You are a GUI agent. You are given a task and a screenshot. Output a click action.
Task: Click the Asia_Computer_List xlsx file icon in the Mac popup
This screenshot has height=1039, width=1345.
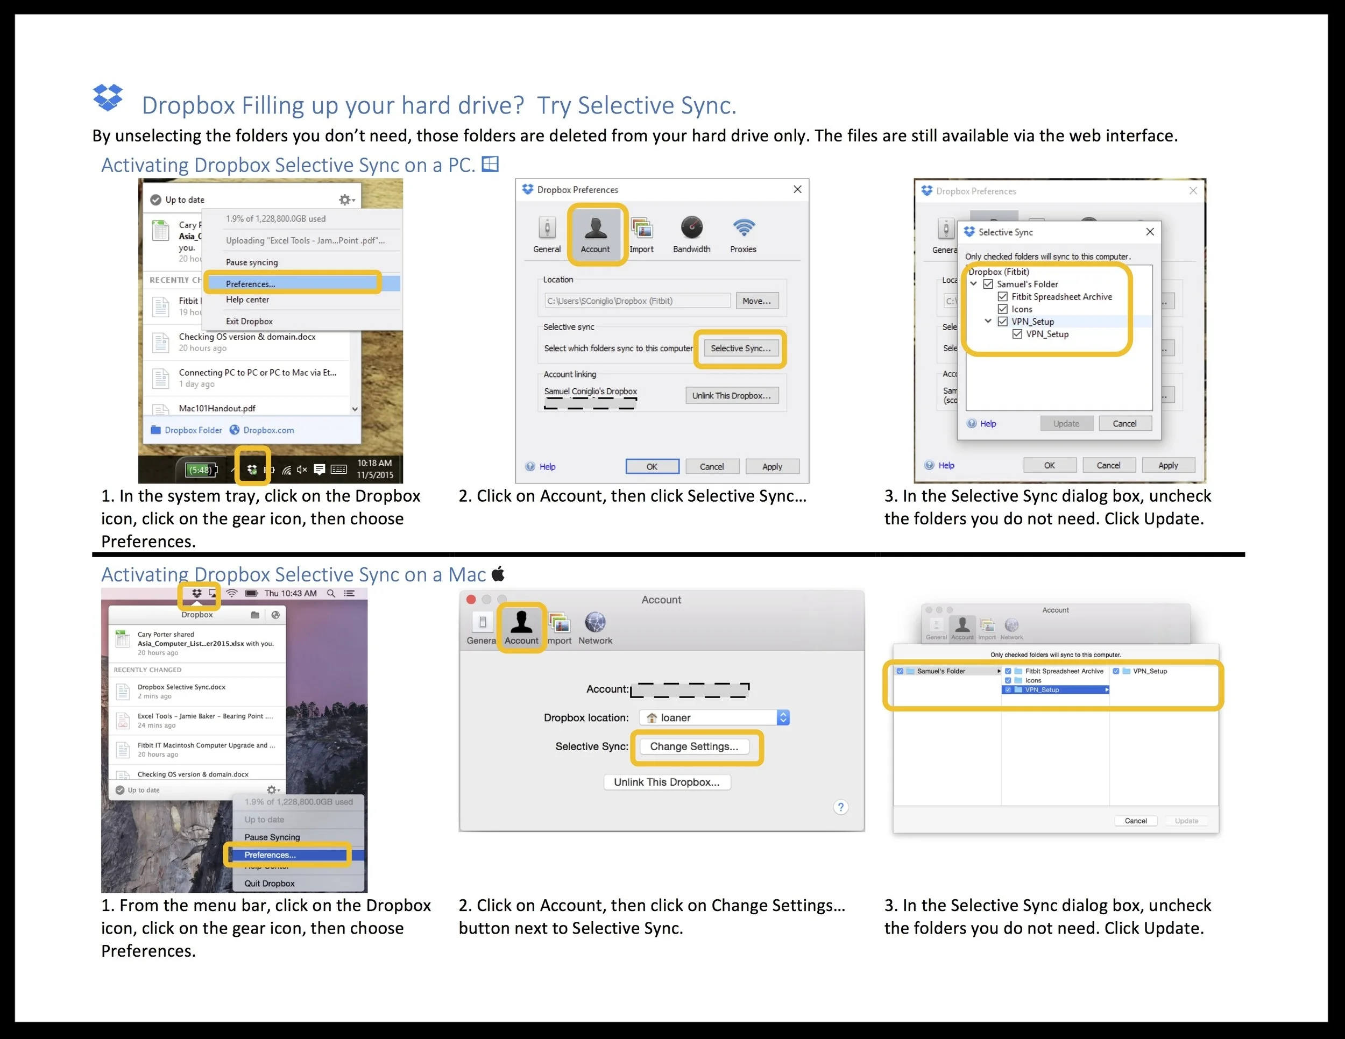pos(123,639)
